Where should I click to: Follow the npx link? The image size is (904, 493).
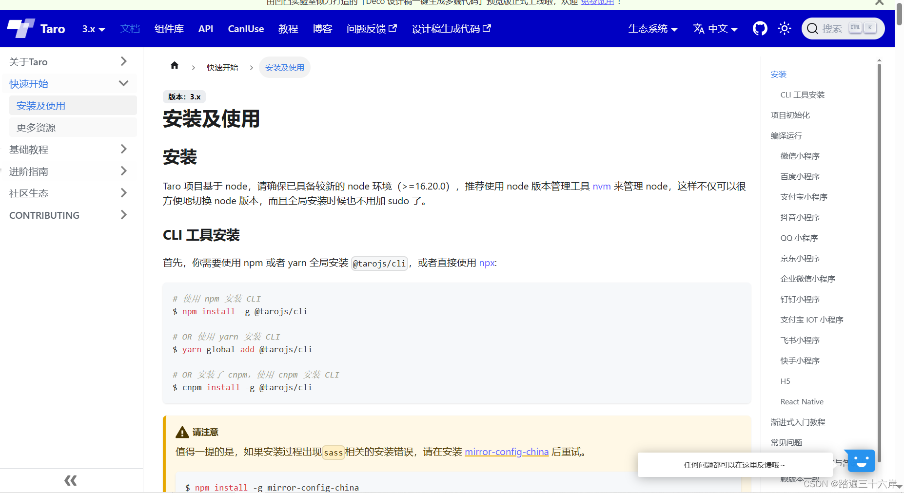[487, 263]
